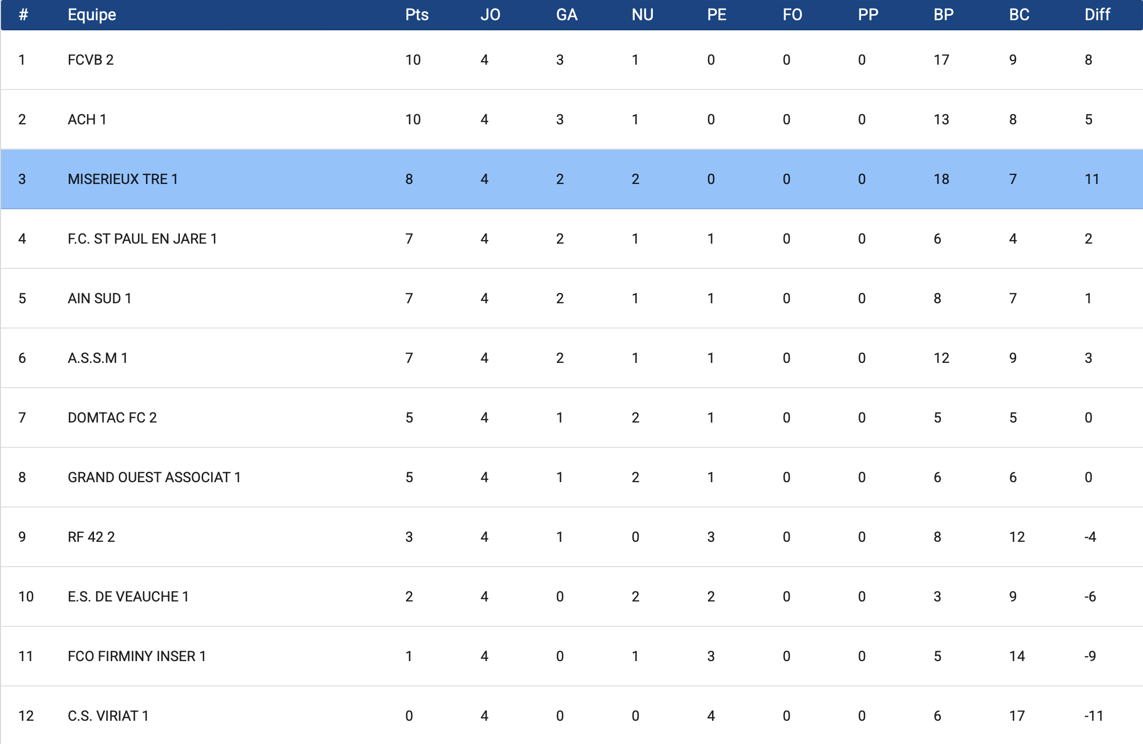The height and width of the screenshot is (744, 1143).
Task: Select the DOMTAC FC 2 team
Action: click(112, 417)
